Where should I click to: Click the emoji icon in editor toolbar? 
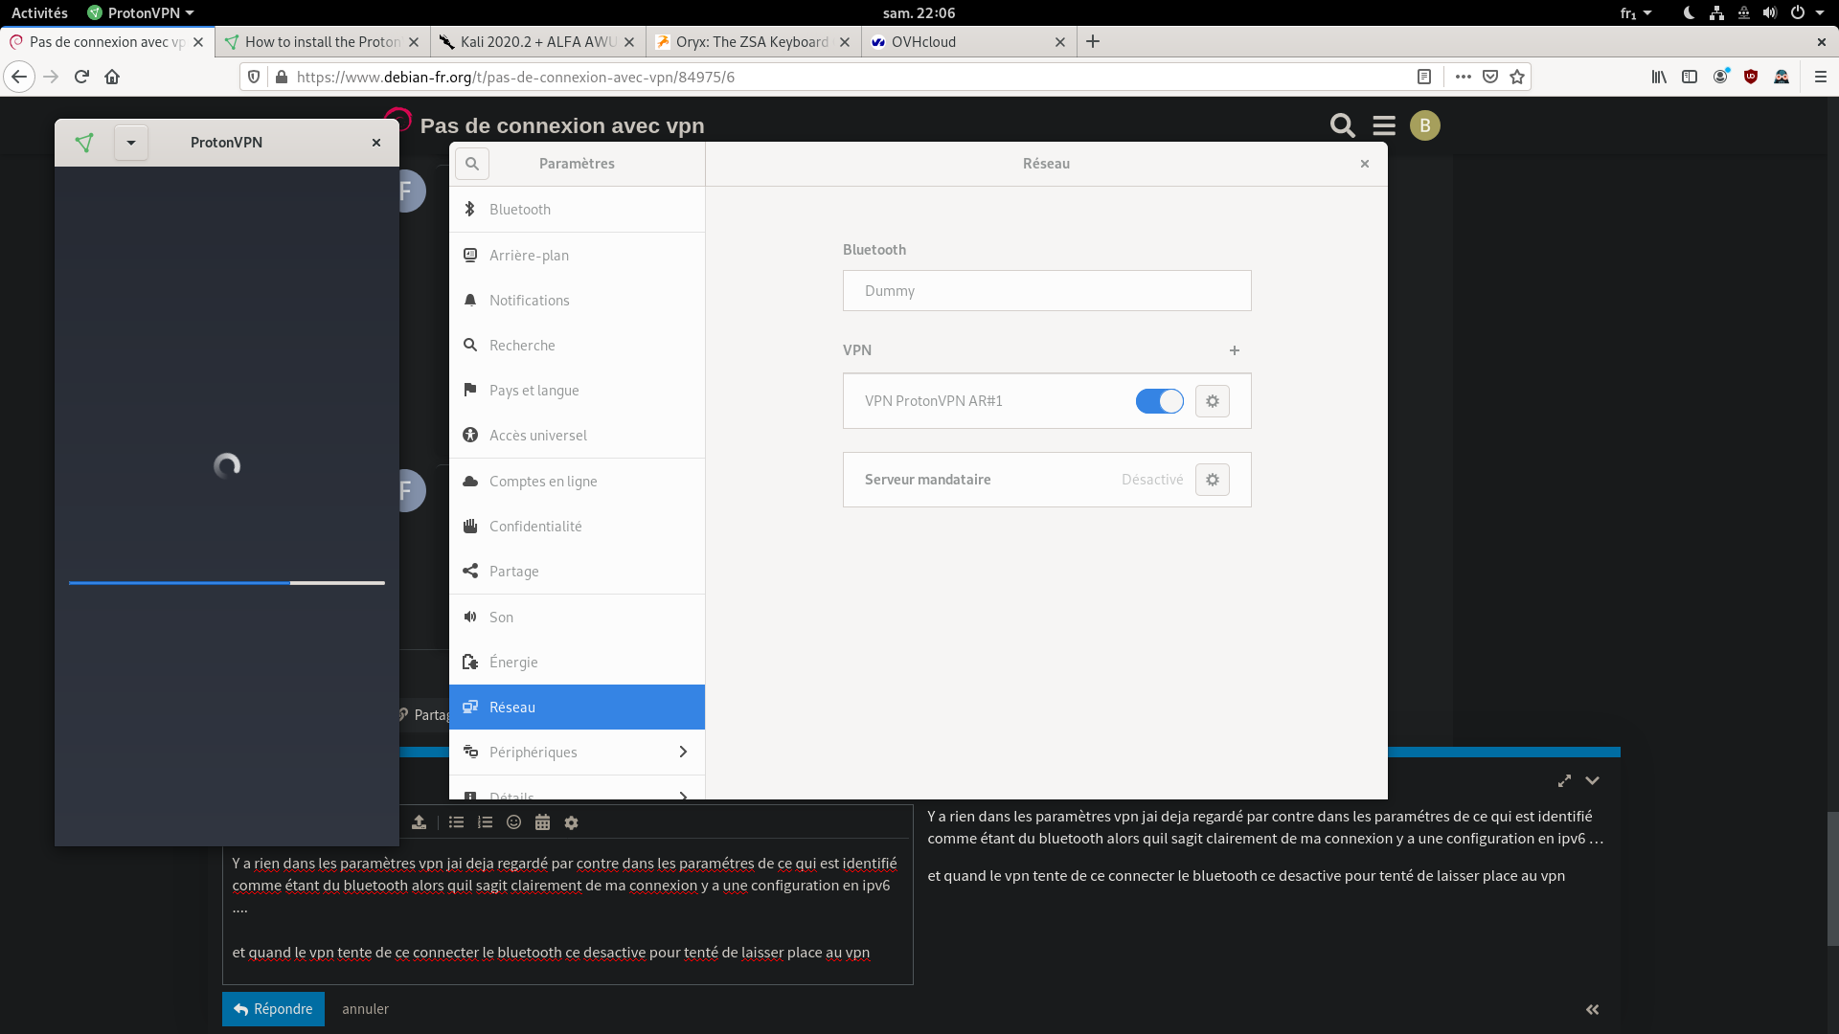513,822
